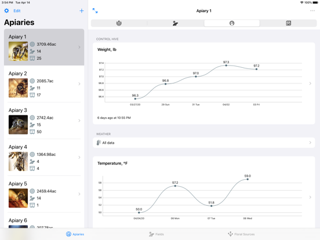Expand Apiary 2 row chevron
This screenshot has width=320, height=240.
(x=79, y=84)
